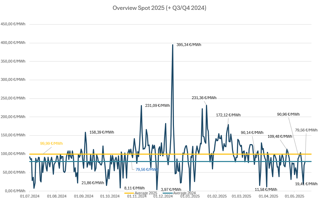This screenshot has width=319, height=200.
Task: Click the 90,14 €/MWh data label
Action: (x=252, y=133)
